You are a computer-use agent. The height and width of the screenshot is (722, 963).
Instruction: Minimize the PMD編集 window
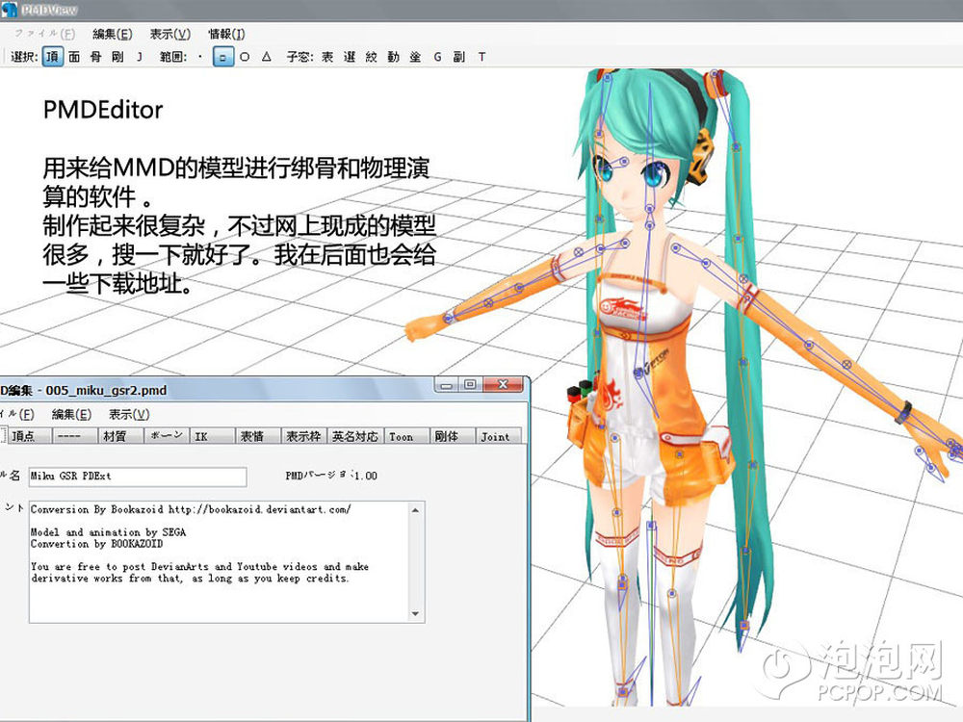[x=447, y=385]
